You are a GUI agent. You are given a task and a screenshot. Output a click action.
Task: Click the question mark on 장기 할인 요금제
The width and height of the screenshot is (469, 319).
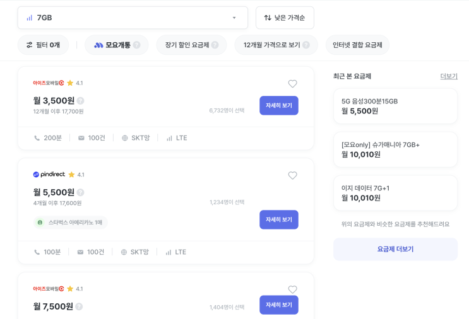215,45
